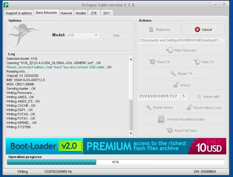The image size is (233, 177).
Task: Click the Read TA icon
Action: click(152, 62)
